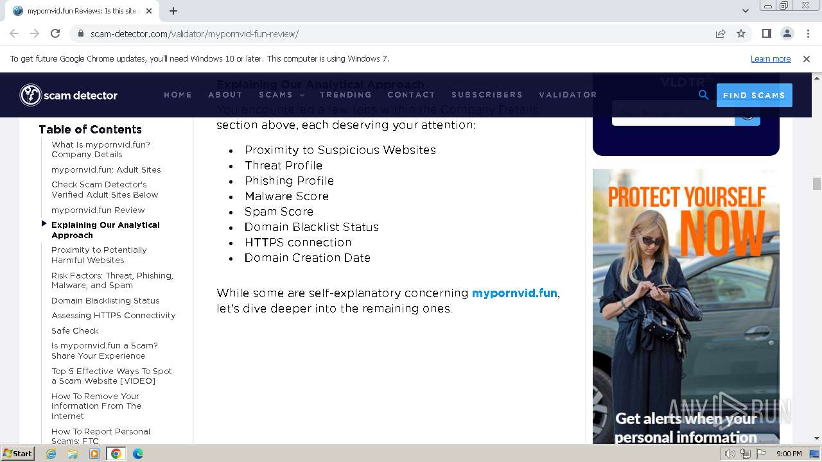Share this page icon in address bar
Screen dimensions: 822x462
[x=721, y=33]
